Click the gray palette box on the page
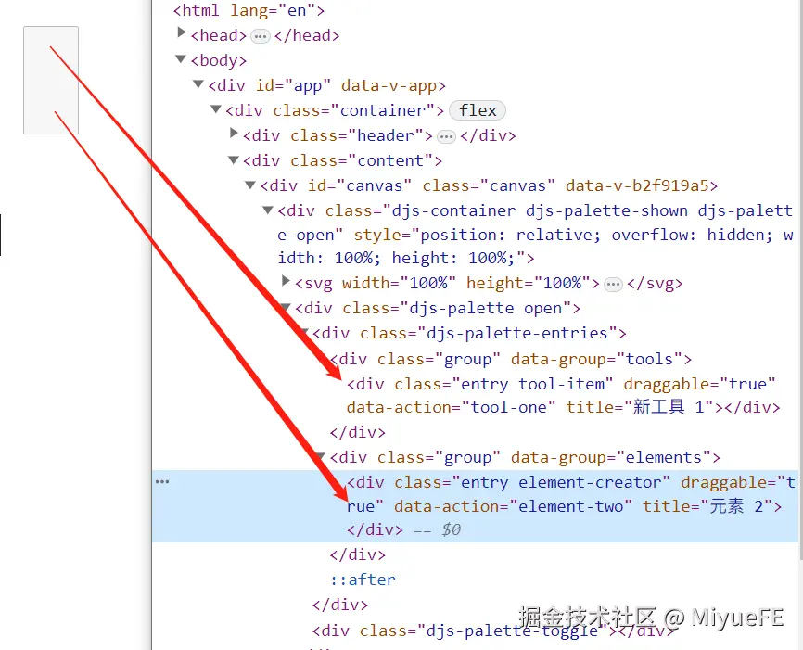803x650 pixels. pyautogui.click(x=51, y=80)
